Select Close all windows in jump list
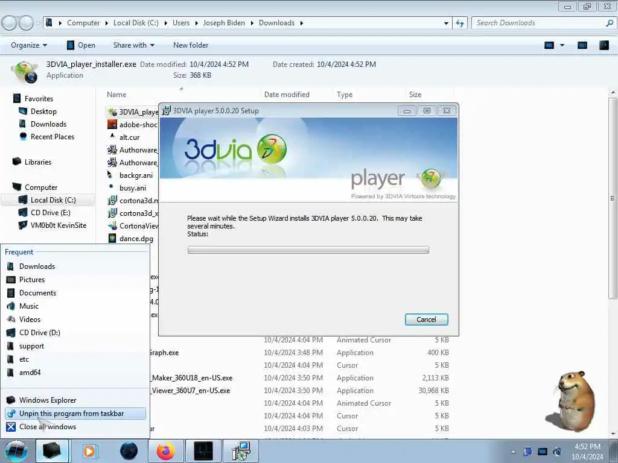The width and height of the screenshot is (618, 463). pos(75,427)
